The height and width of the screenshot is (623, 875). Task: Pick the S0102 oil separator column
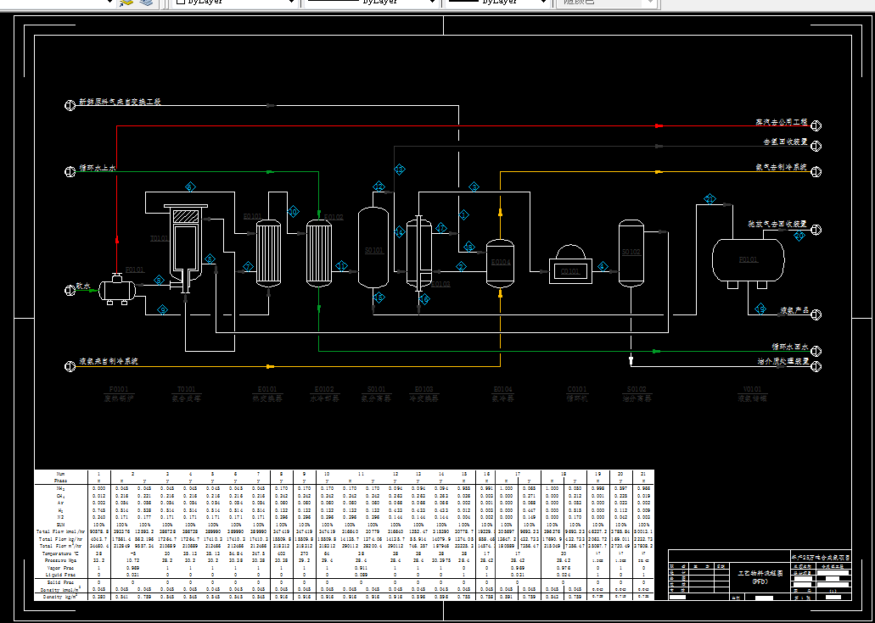[x=631, y=253]
